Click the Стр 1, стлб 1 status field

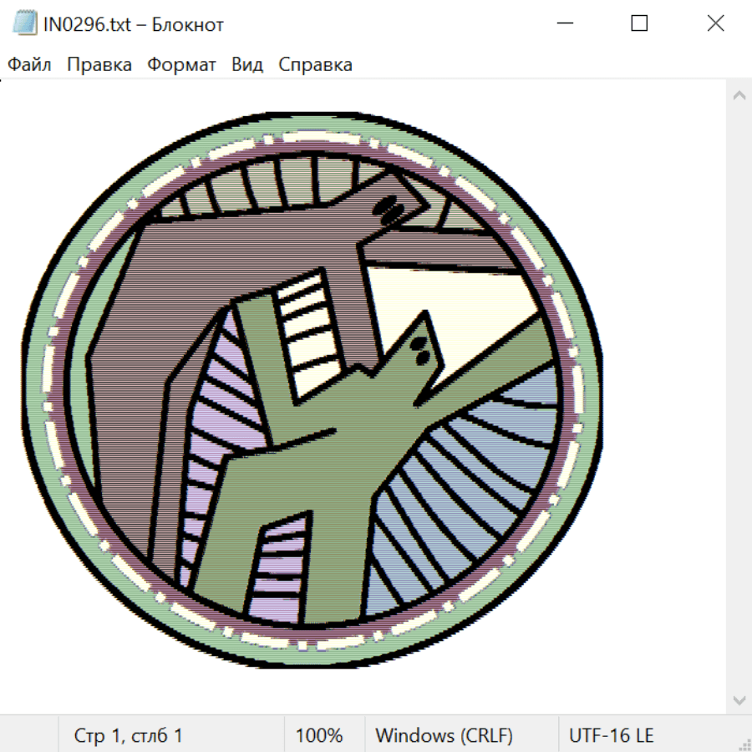pos(129,735)
